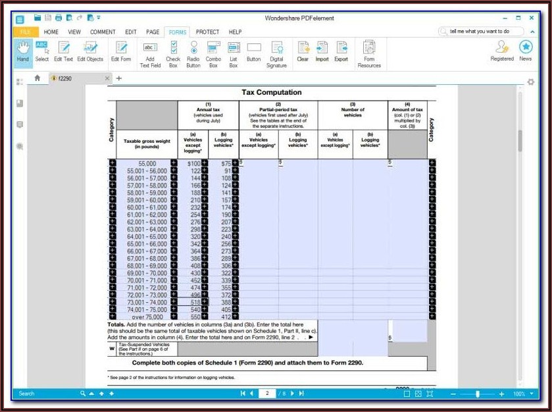The height and width of the screenshot is (412, 552).
Task: Add a Digital Signature field
Action: [x=276, y=54]
